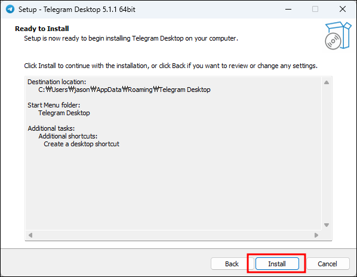Go back with the Back button
Screen dimensions: 357x277
pos(232,264)
